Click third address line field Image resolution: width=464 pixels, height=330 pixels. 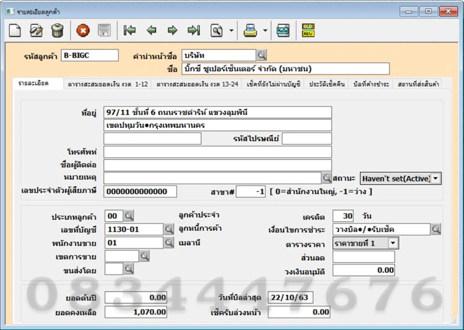pos(152,138)
